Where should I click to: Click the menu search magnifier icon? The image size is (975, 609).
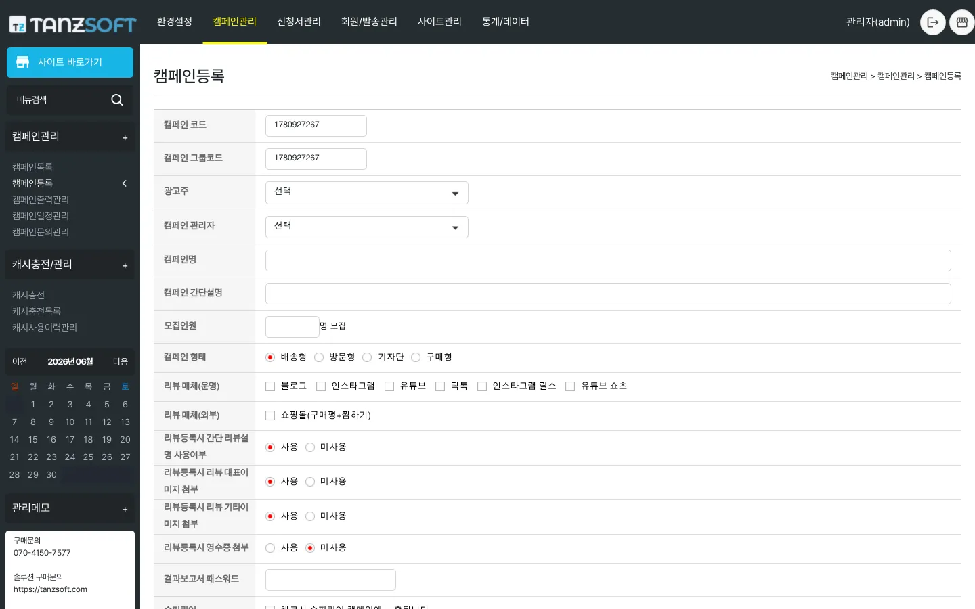tap(117, 100)
